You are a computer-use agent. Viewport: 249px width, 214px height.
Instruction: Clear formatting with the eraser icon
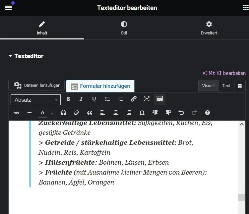[76, 113]
